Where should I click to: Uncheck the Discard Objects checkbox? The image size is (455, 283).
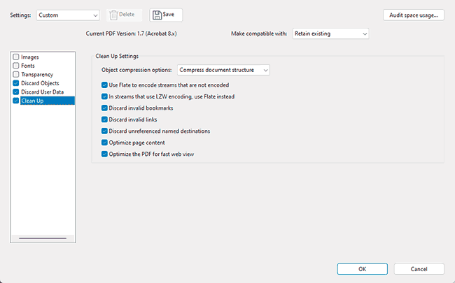click(x=16, y=83)
